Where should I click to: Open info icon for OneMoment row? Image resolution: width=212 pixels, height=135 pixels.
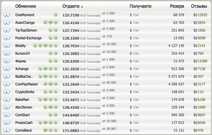(7, 15)
